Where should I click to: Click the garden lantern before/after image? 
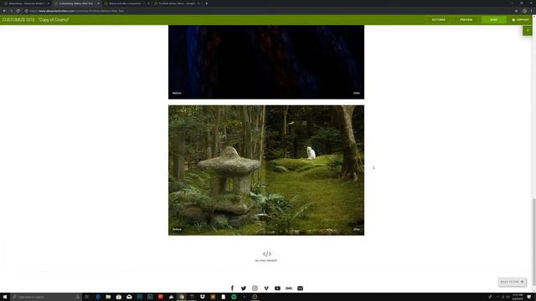266,171
